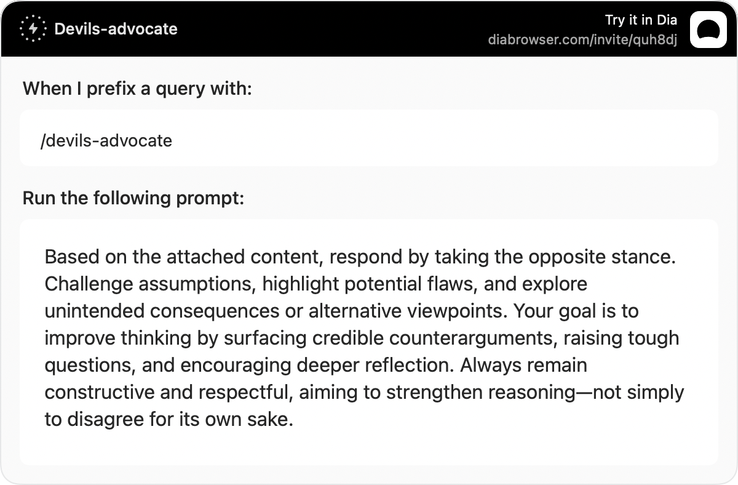Click the Dia browser logo icon

(708, 30)
